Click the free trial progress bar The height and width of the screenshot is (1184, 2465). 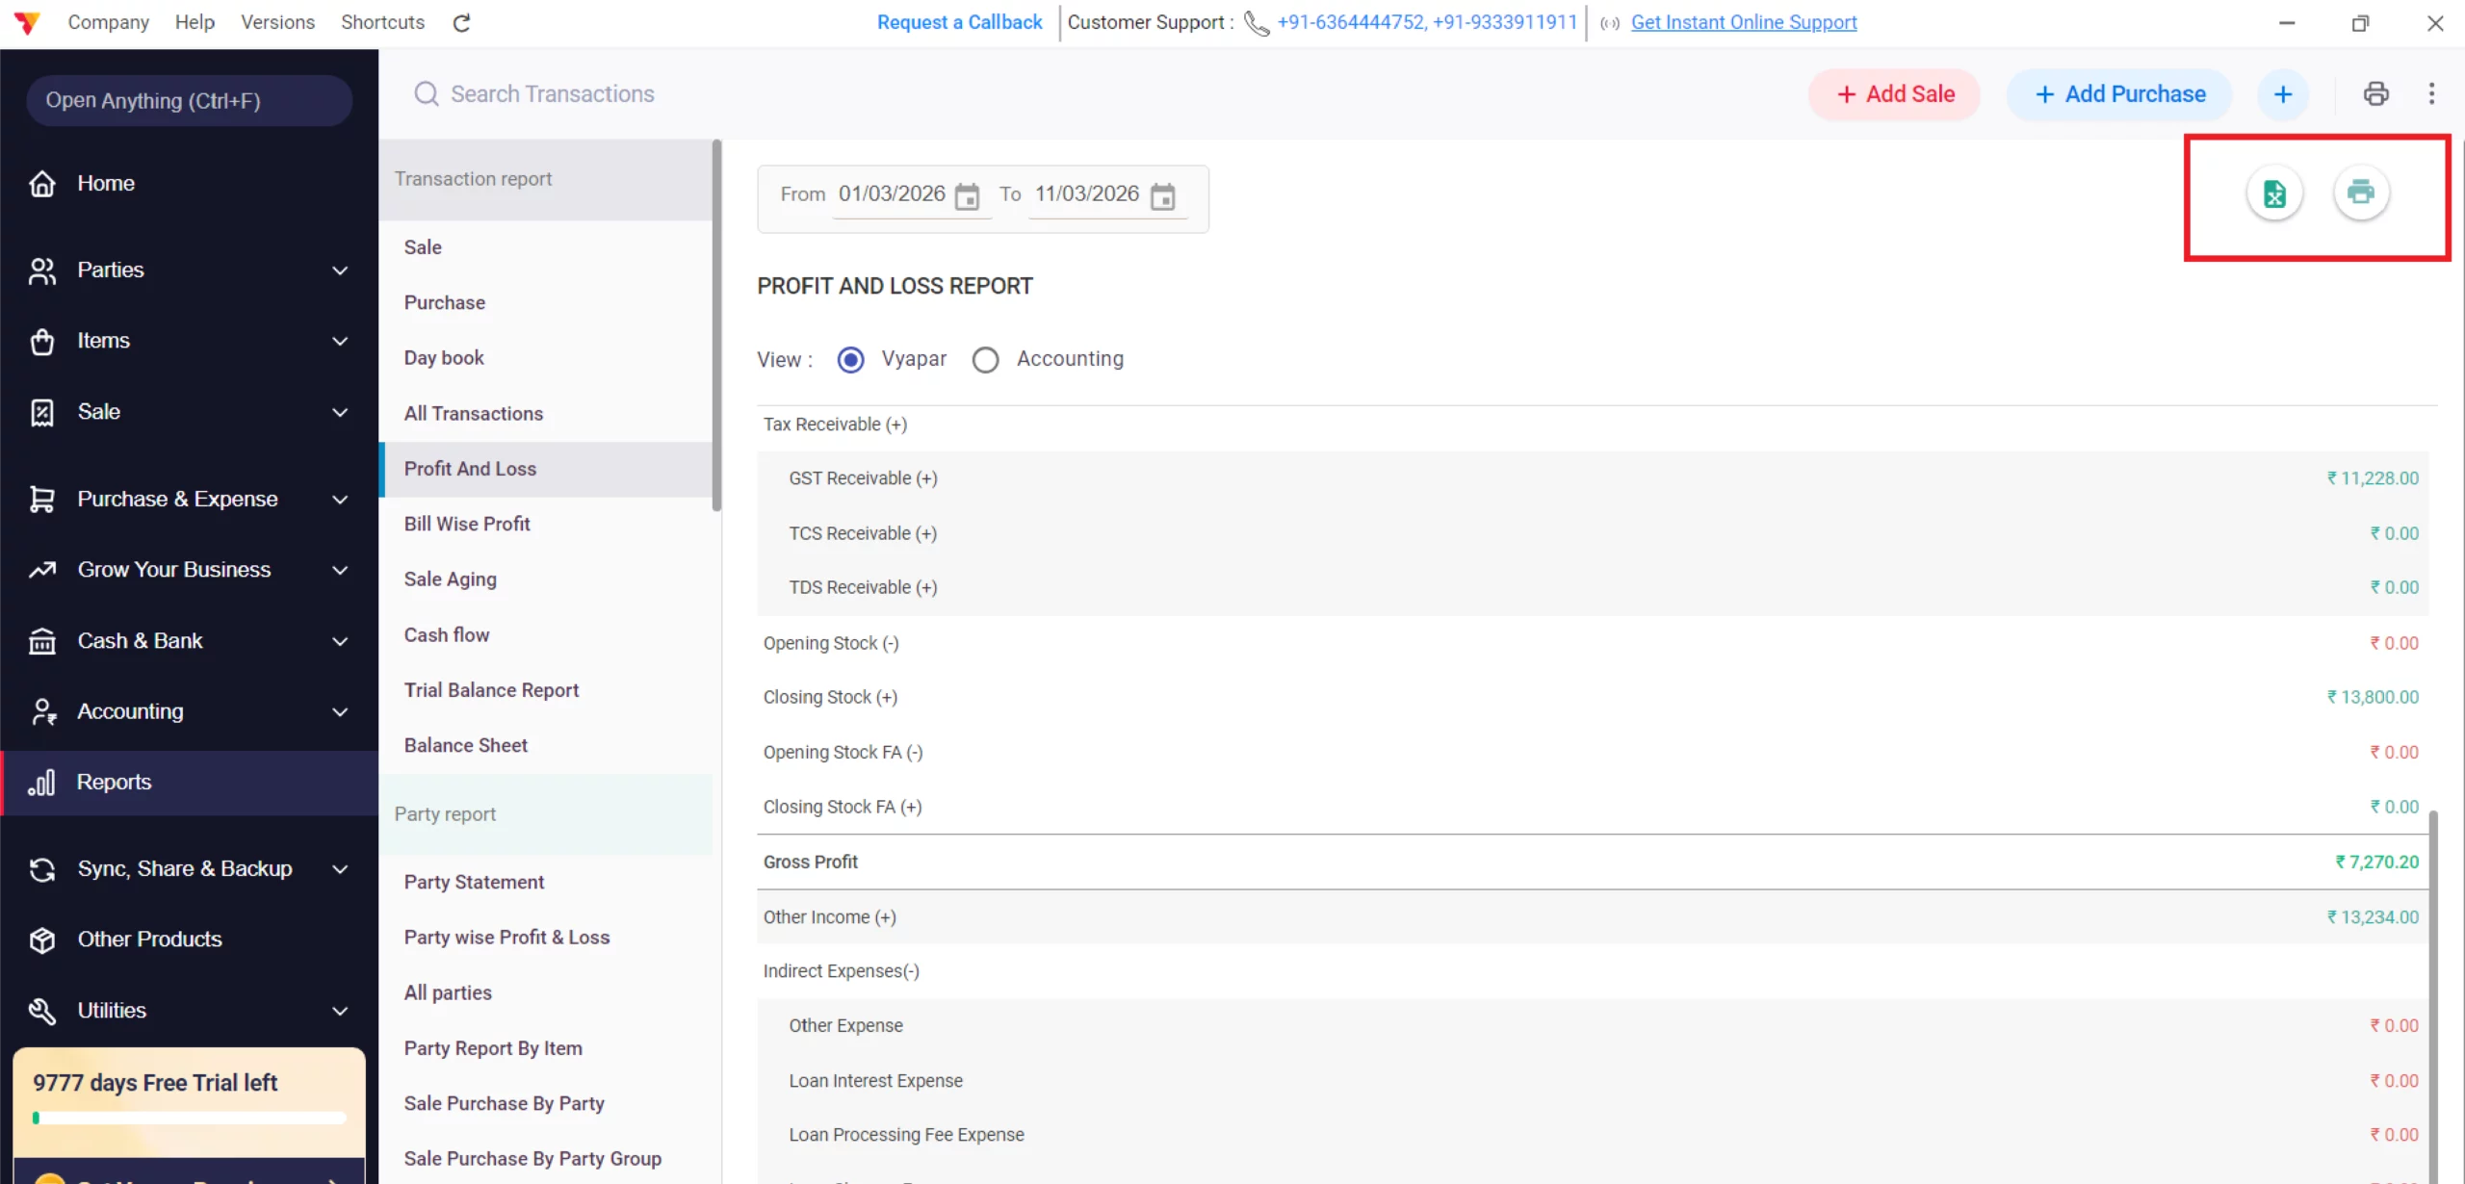click(190, 1118)
